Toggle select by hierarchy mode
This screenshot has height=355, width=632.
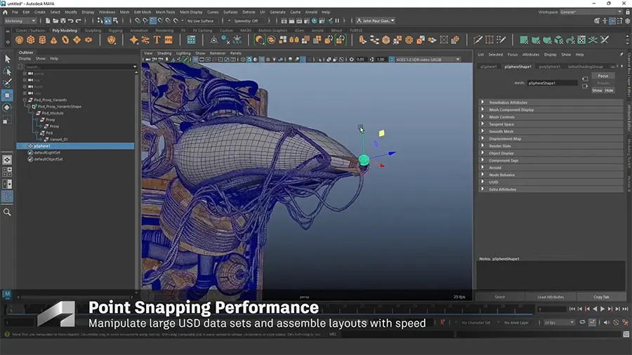click(100, 20)
